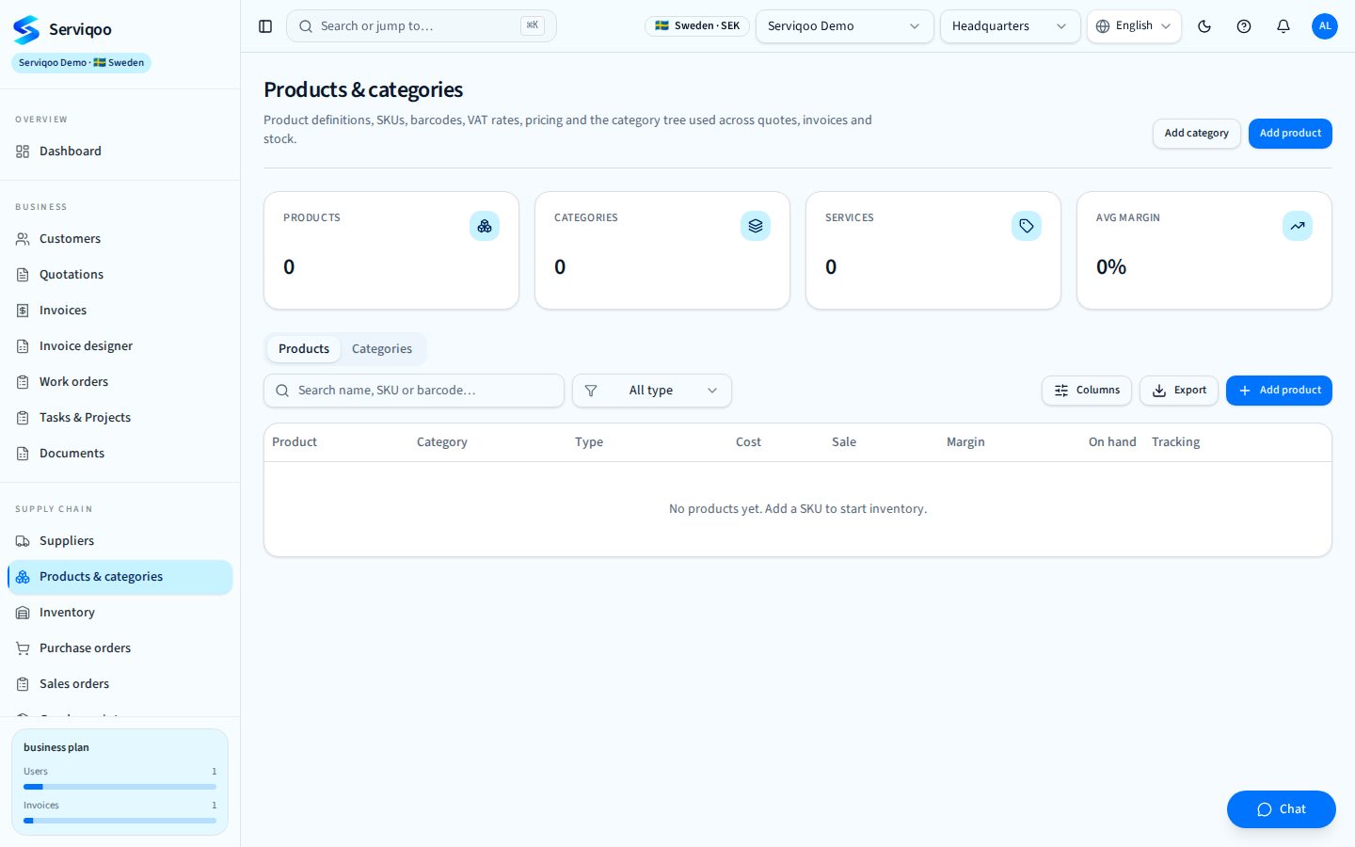Click the Sales orders icon in sidebar
This screenshot has height=847, width=1355.
pyautogui.click(x=23, y=684)
